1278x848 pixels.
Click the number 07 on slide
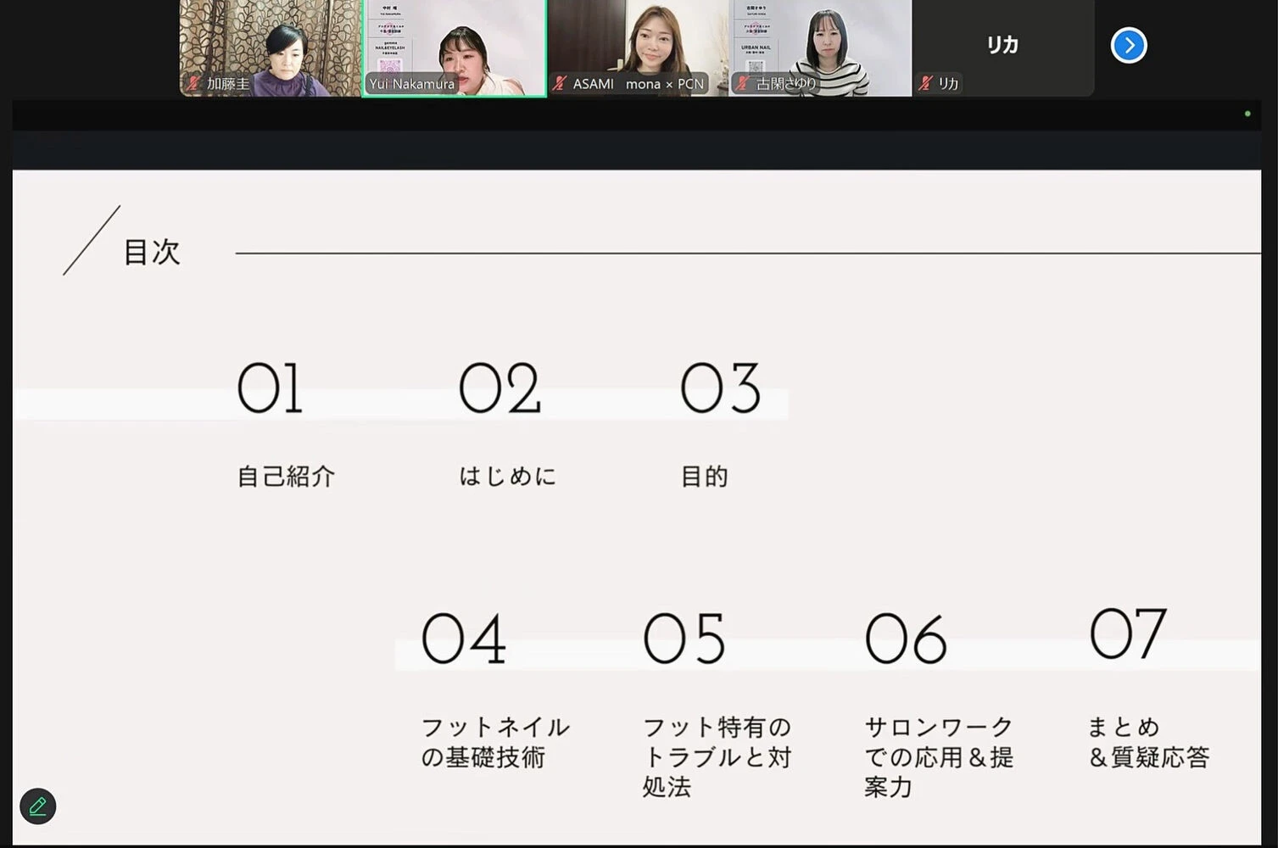tap(1128, 633)
